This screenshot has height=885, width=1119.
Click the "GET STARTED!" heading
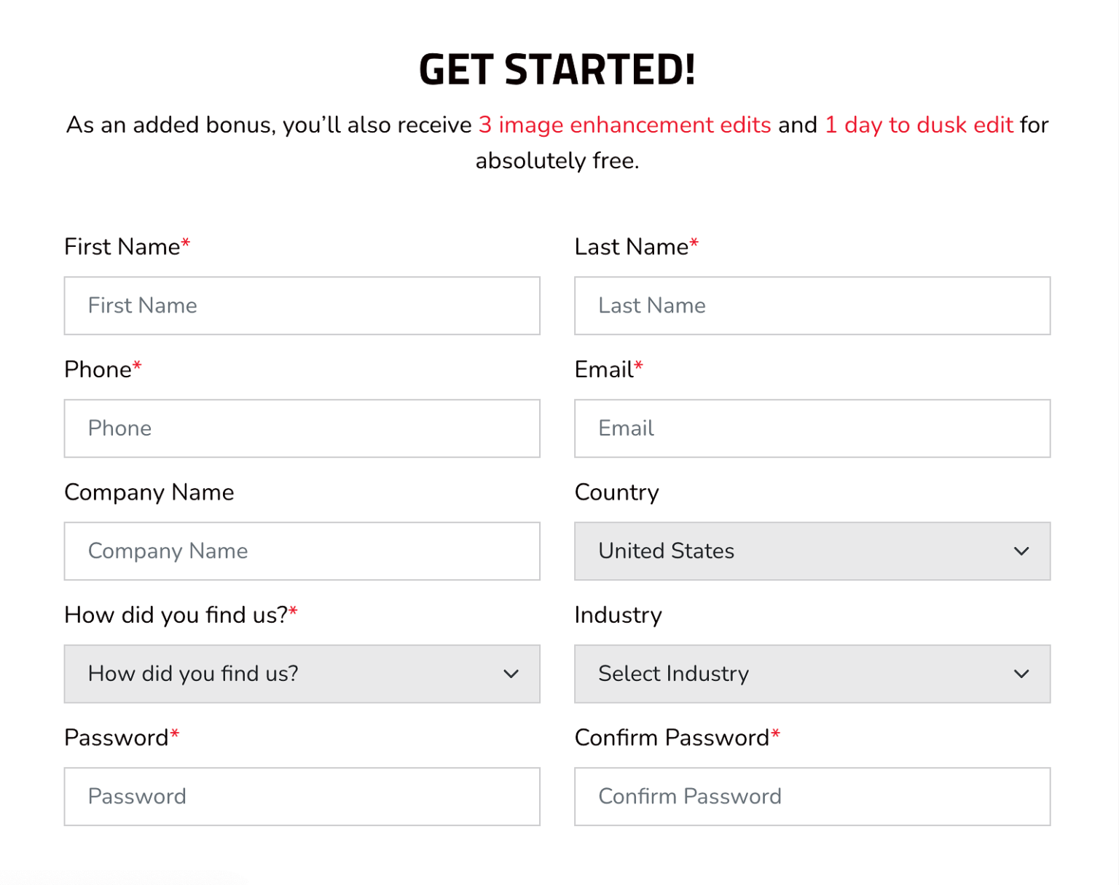tap(557, 70)
